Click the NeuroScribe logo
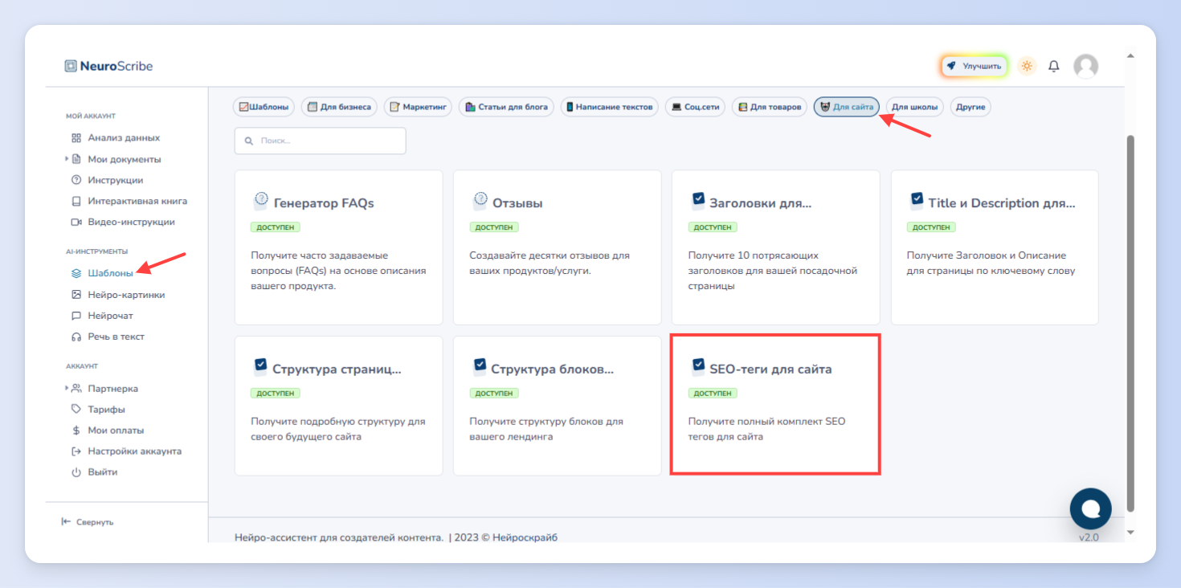This screenshot has width=1181, height=588. point(108,66)
